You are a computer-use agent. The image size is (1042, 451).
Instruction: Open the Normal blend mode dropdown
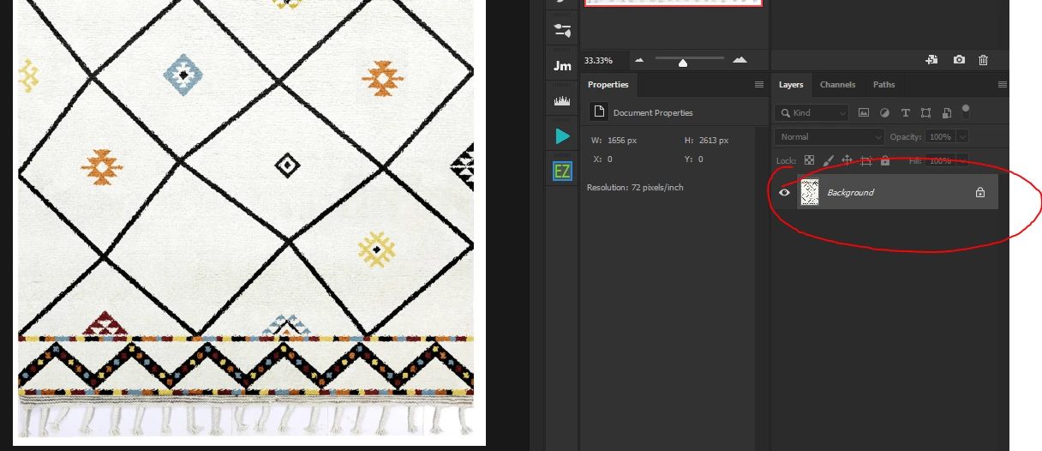pos(829,136)
